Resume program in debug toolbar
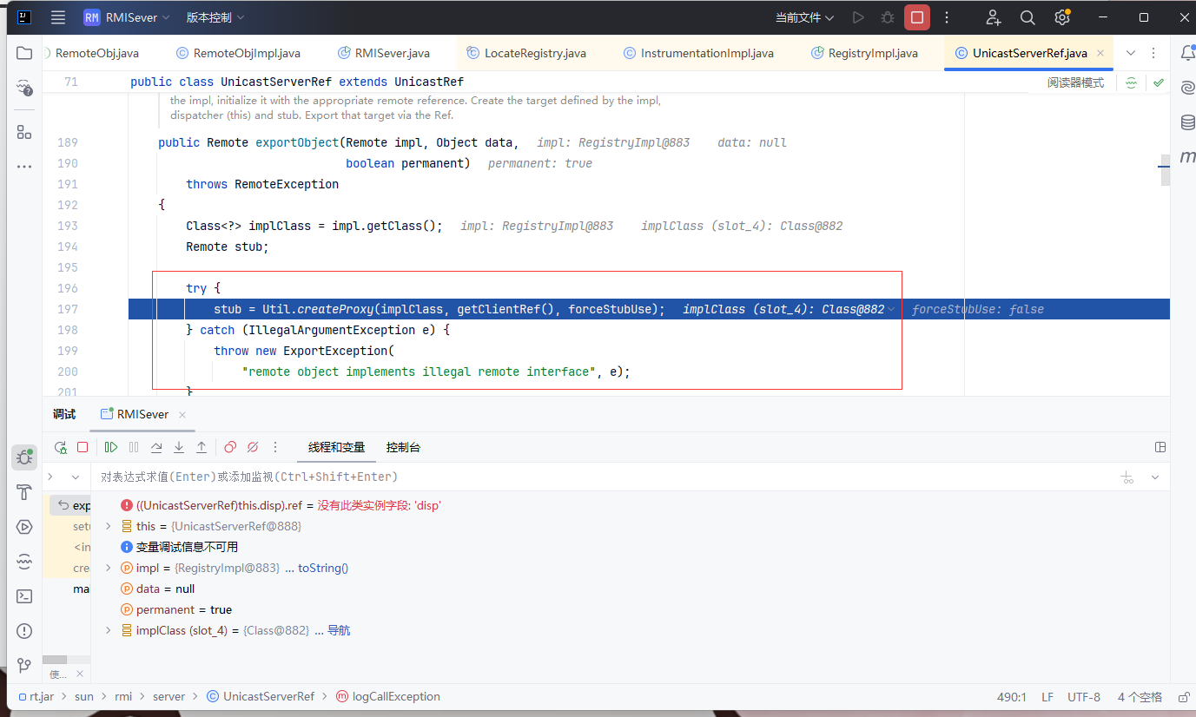The width and height of the screenshot is (1196, 717). (x=111, y=447)
